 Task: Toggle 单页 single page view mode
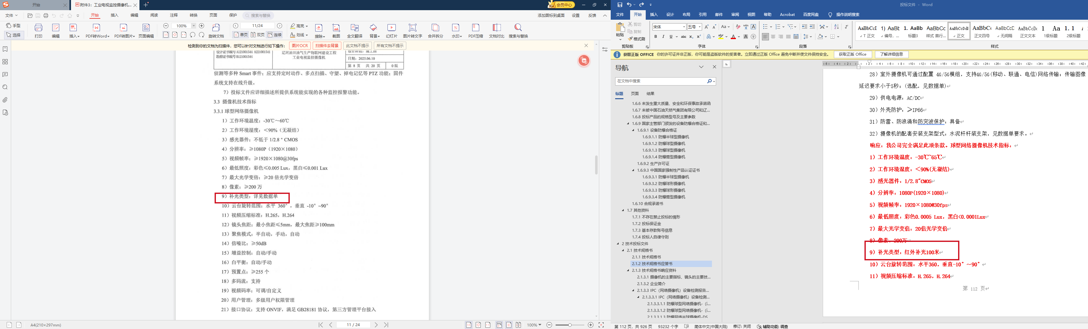pos(241,35)
